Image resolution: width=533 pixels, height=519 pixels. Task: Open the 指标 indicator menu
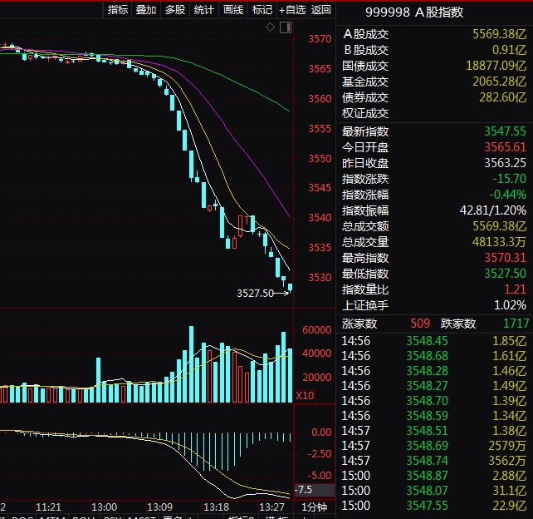tap(117, 9)
